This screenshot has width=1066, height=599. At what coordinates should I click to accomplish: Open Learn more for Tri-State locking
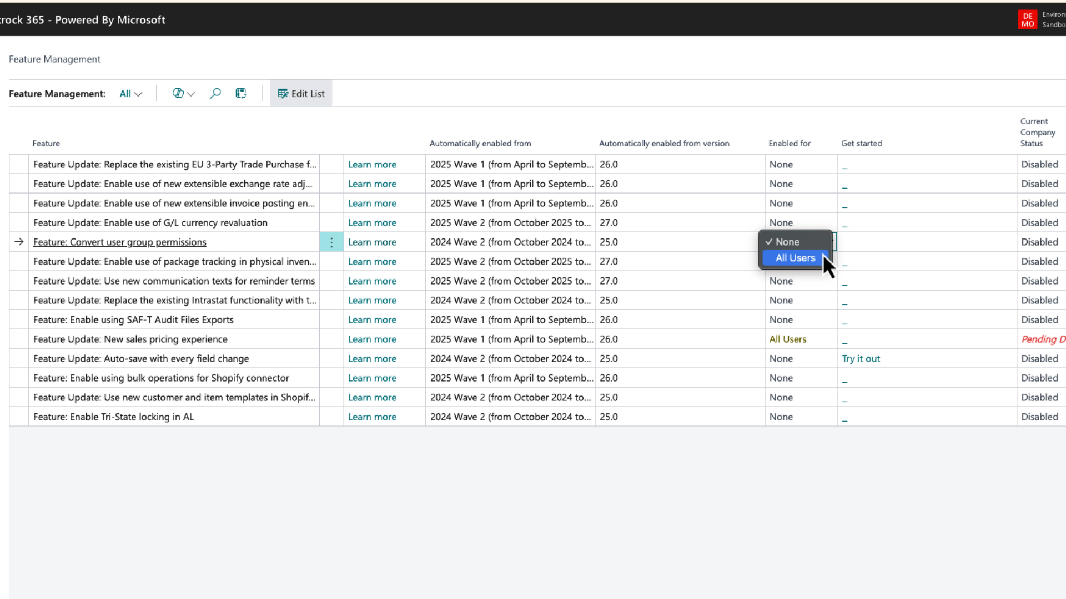click(372, 417)
